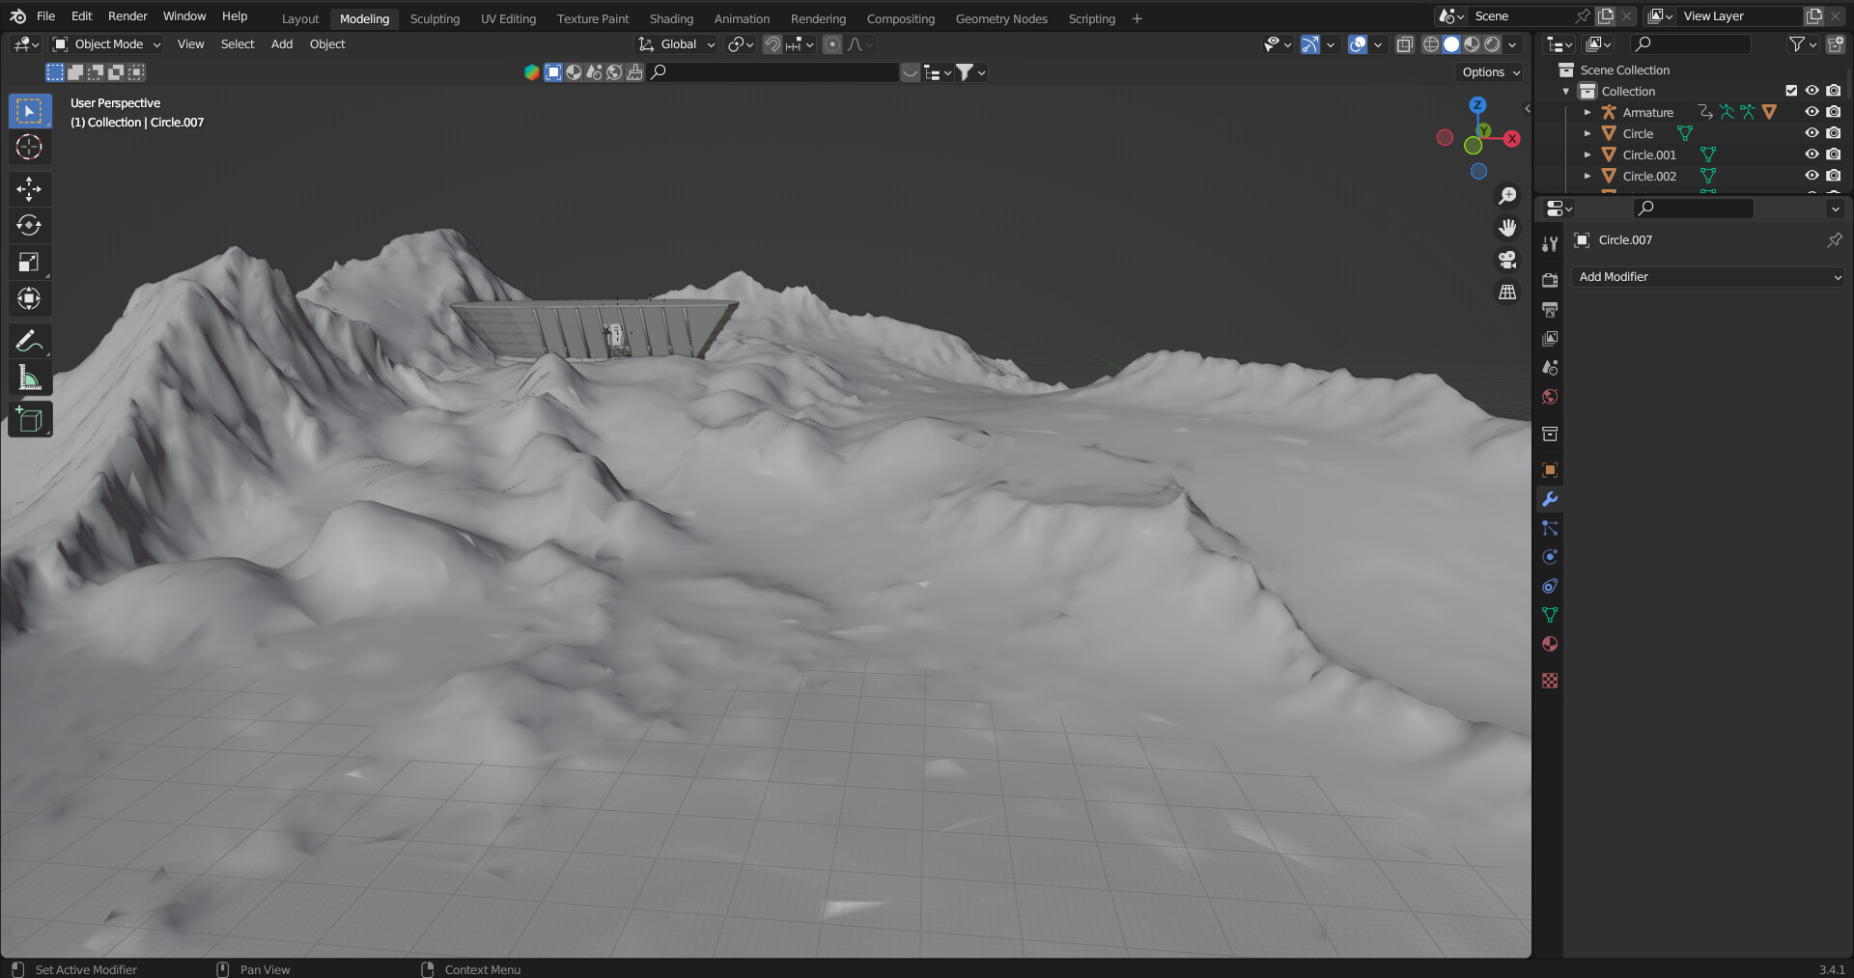This screenshot has width=1854, height=978.
Task: Click the red X axis gizmo
Action: coord(1512,139)
